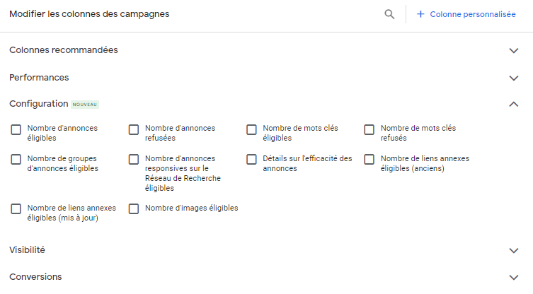The image size is (533, 294).
Task: Enable Nombre d'annonces refusées checkbox
Action: [134, 129]
